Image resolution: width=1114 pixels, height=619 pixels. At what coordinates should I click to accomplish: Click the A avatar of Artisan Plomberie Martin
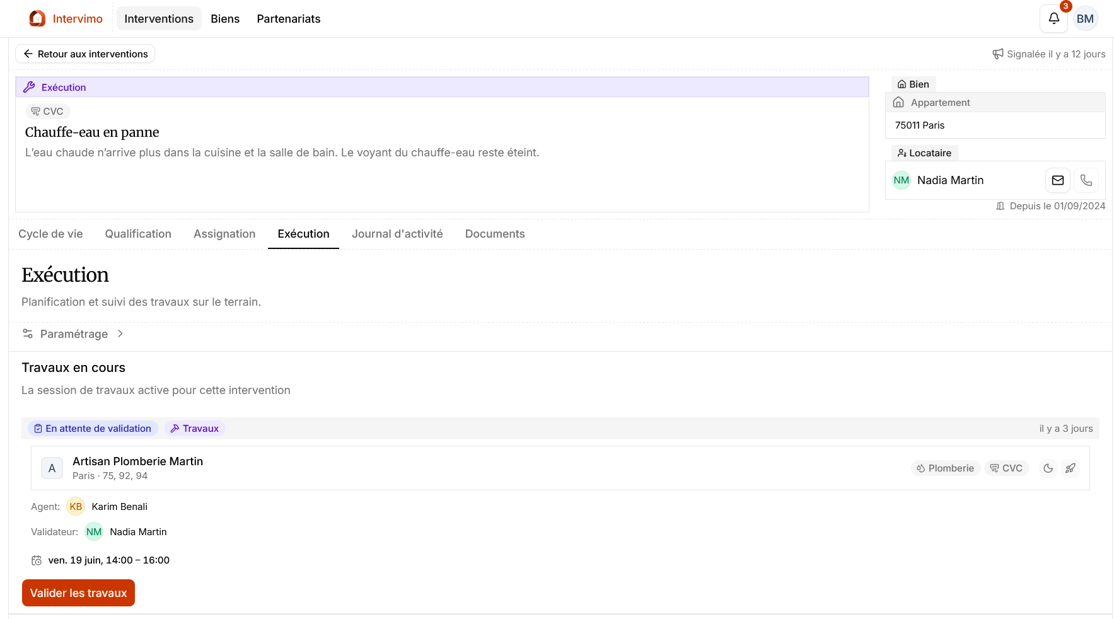coord(52,468)
